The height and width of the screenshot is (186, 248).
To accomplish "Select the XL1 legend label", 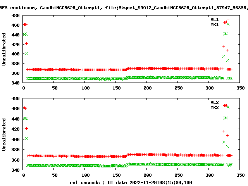I will [214, 19].
